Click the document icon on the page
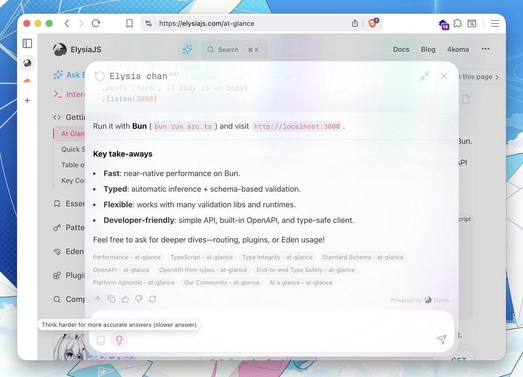This screenshot has height=377, width=523. [x=466, y=99]
